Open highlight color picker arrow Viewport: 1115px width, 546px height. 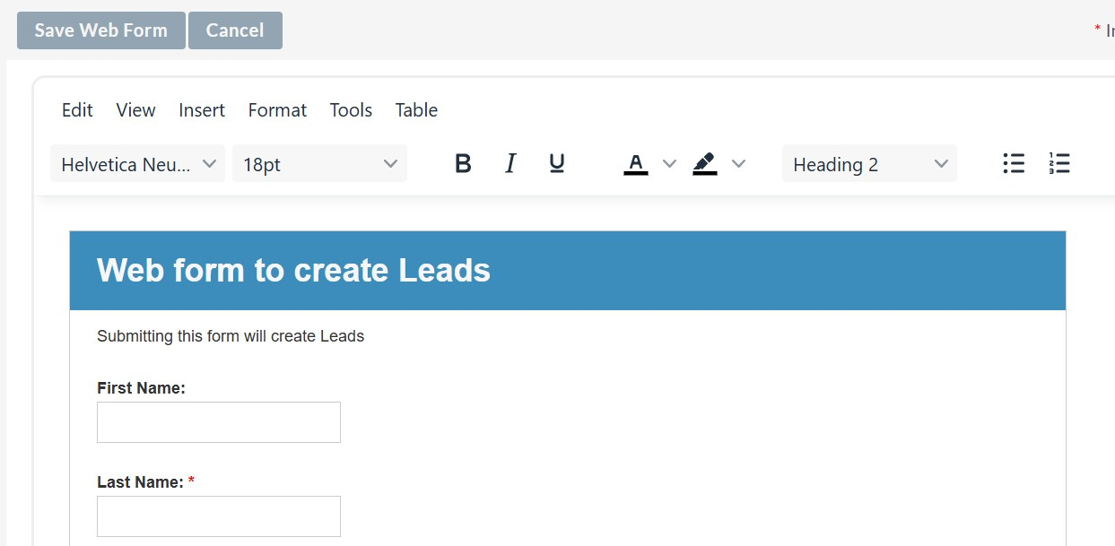pyautogui.click(x=738, y=163)
